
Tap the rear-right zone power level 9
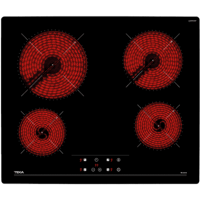pyautogui.click(x=111, y=160)
